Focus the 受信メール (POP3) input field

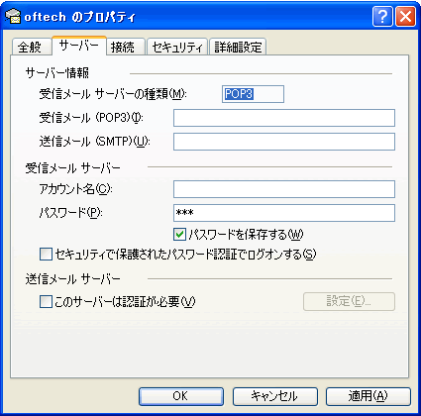(x=284, y=118)
